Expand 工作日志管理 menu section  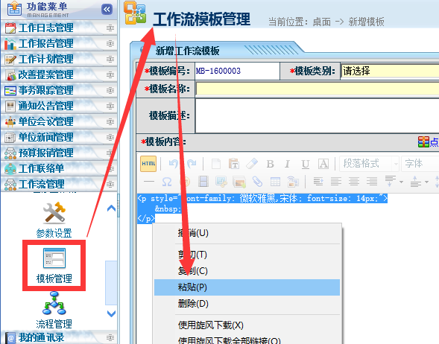59,28
